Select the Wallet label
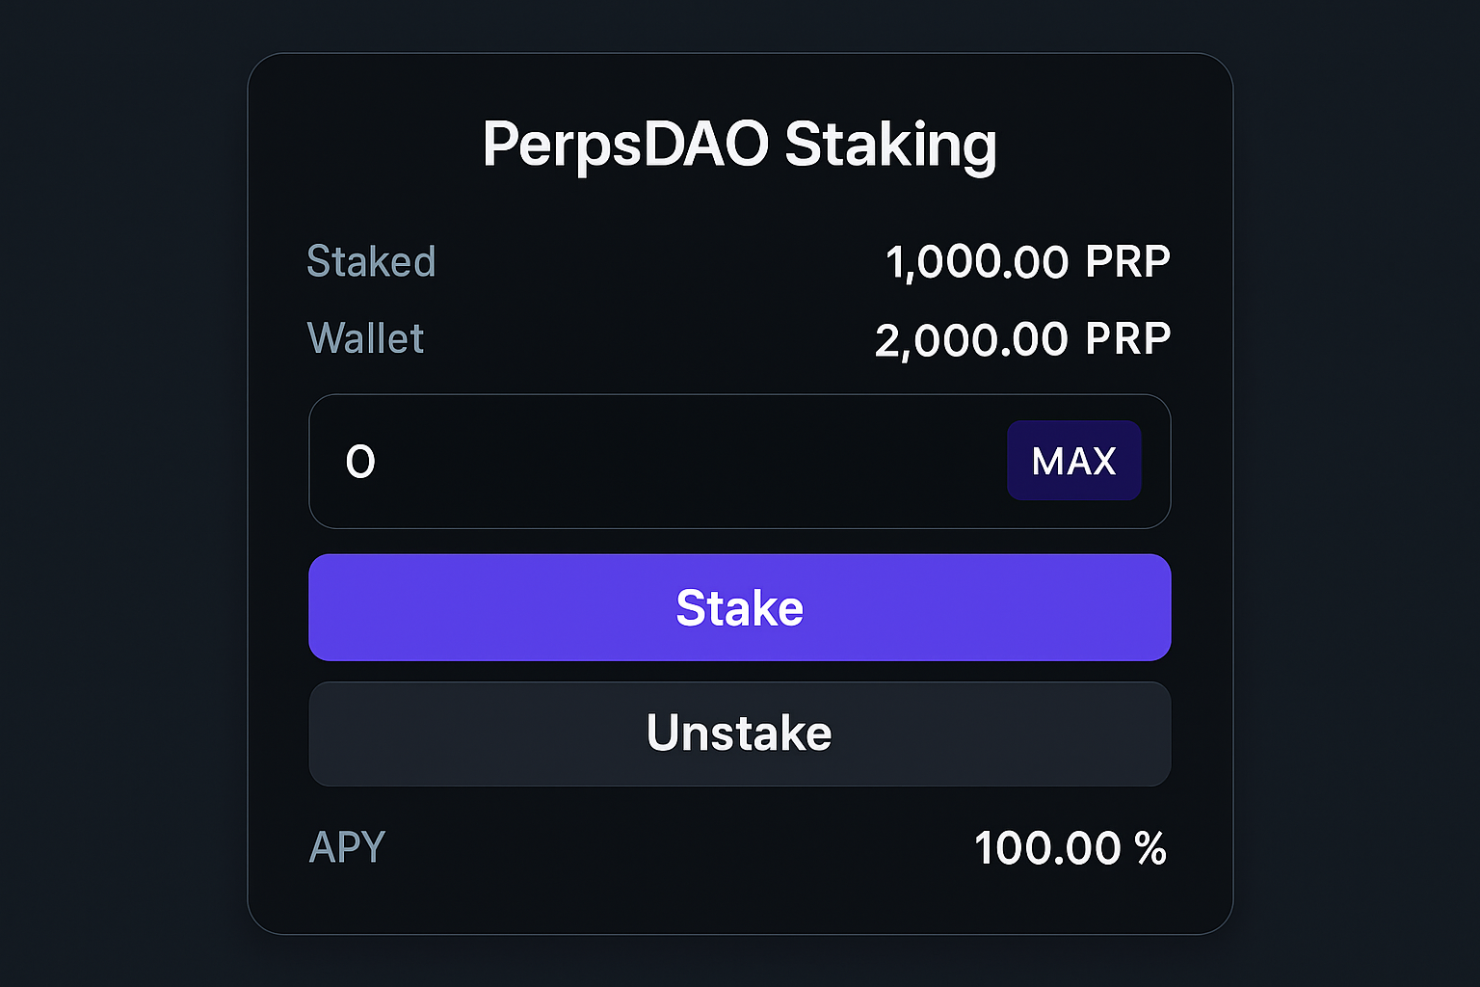1480x987 pixels. tap(364, 338)
